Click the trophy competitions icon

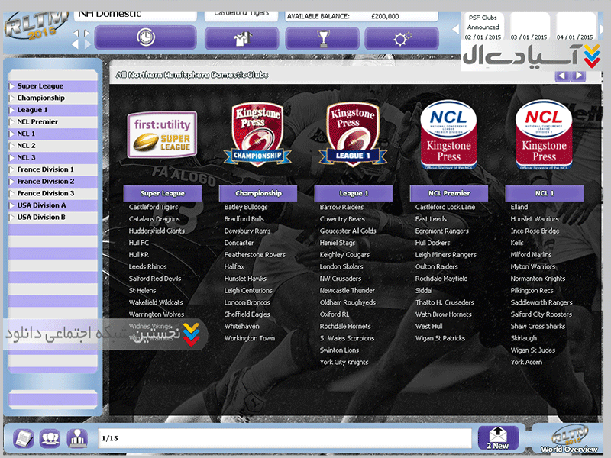point(322,37)
